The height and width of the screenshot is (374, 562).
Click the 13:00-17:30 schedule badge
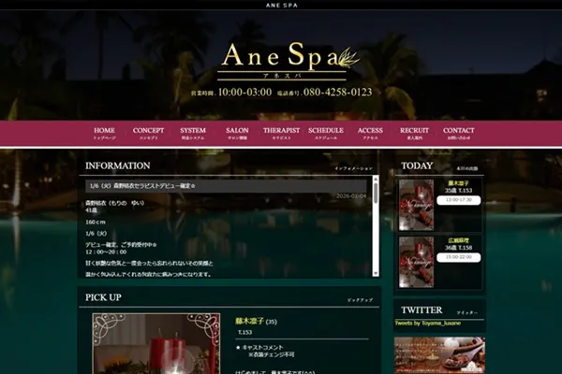pyautogui.click(x=459, y=200)
